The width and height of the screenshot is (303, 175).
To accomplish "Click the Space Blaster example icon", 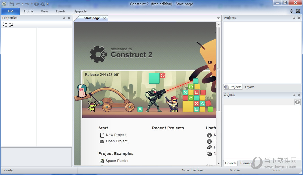I will click(102, 161).
